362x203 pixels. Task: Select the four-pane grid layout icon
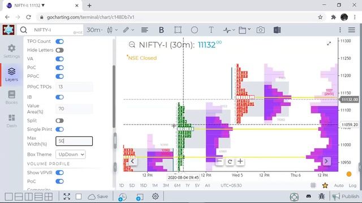(49, 197)
